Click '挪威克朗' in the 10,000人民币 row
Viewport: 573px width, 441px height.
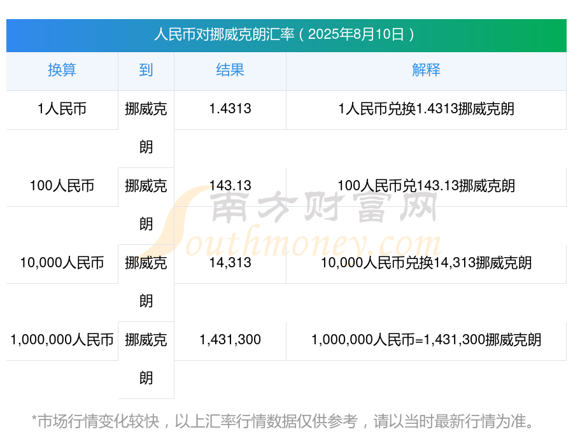pyautogui.click(x=146, y=282)
